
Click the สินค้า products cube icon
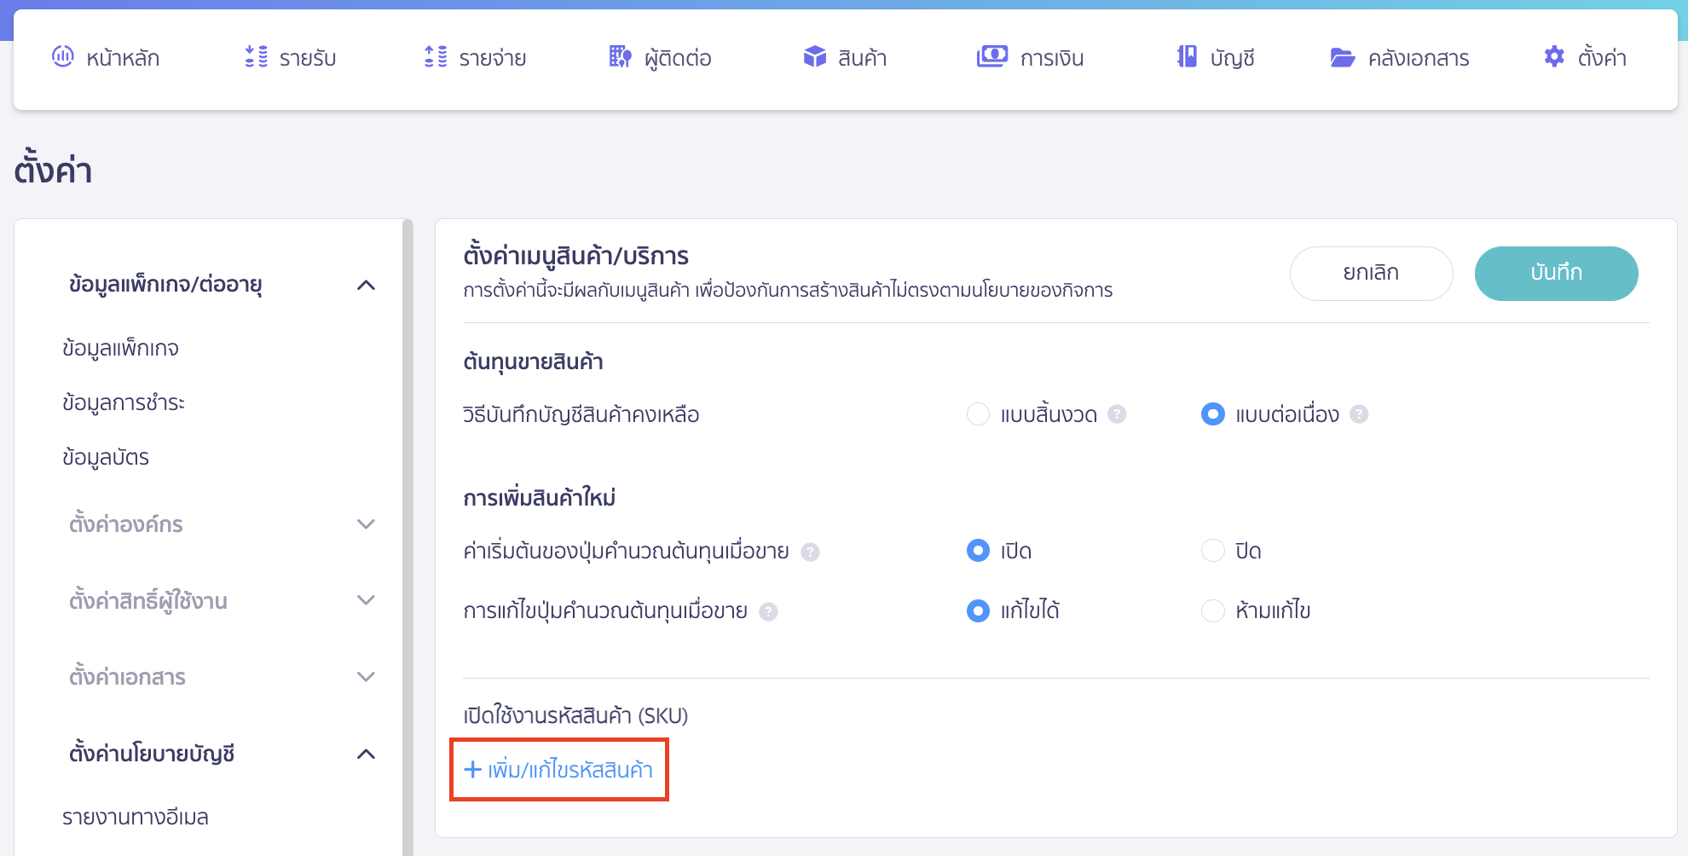click(x=814, y=57)
